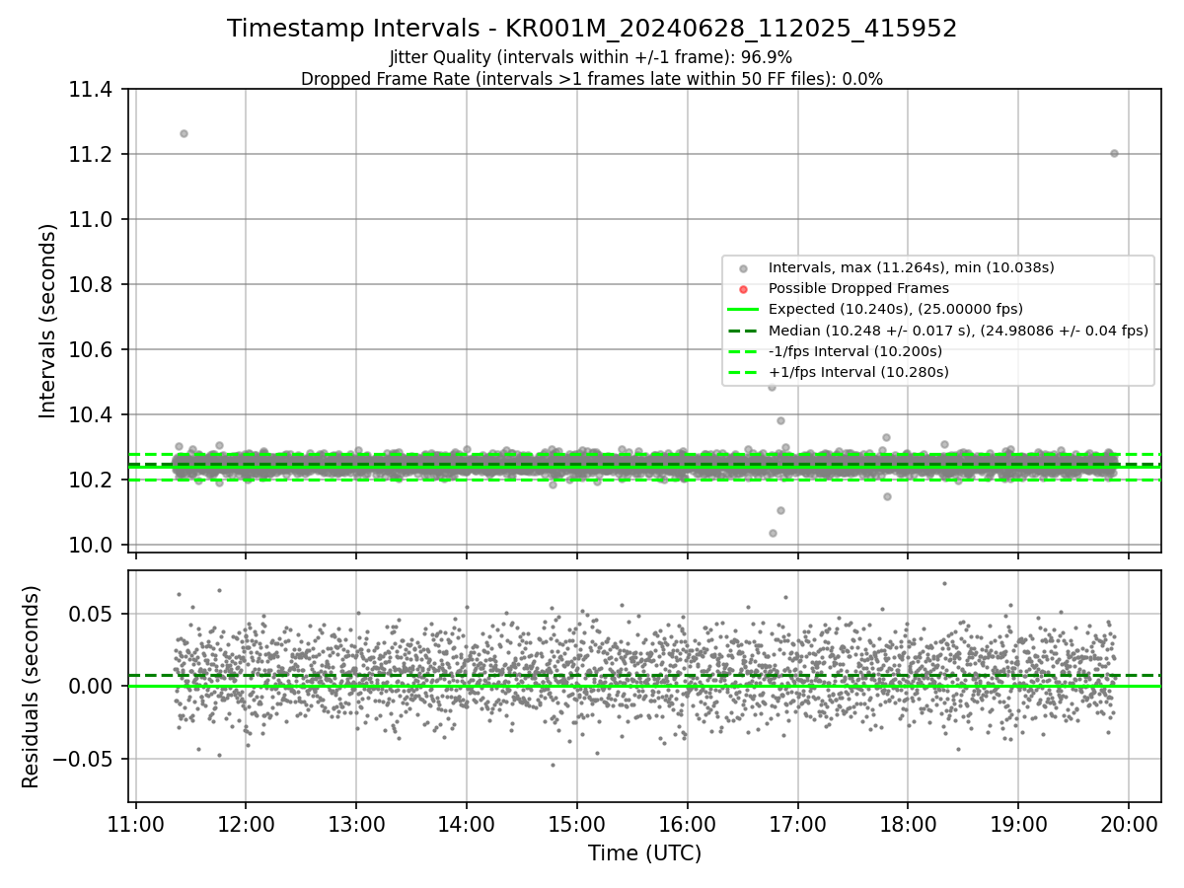
Task: Click the dark green dashed Median legend sample
Action: click(x=744, y=331)
